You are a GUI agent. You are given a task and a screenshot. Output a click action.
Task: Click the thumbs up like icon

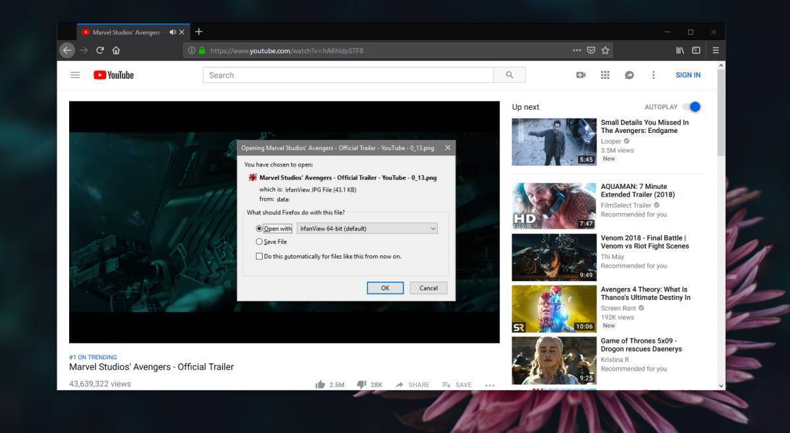click(320, 384)
